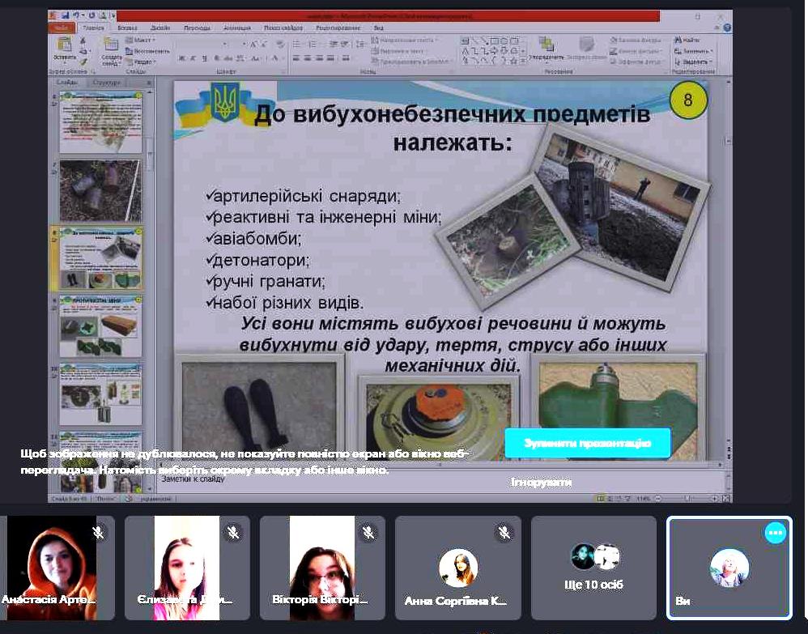Image resolution: width=808 pixels, height=634 pixels.
Task: Click the muted microphone icon on Анна Сергіївна's tile
Action: [504, 532]
